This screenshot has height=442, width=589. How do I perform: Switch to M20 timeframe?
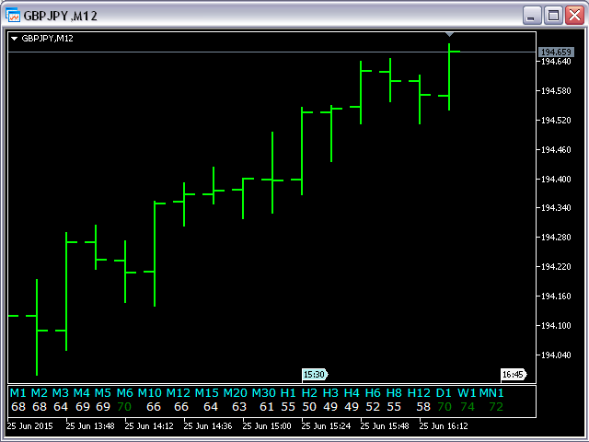[236, 393]
